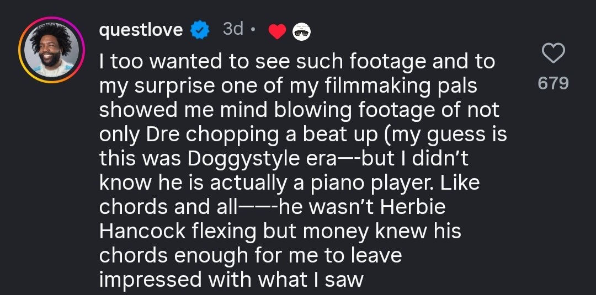The image size is (596, 295).
Task: Click the 3d timestamp
Action: click(232, 30)
